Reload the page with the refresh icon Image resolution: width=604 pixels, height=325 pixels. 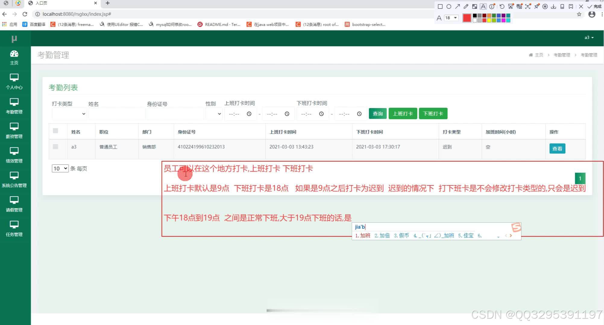[x=25, y=14]
